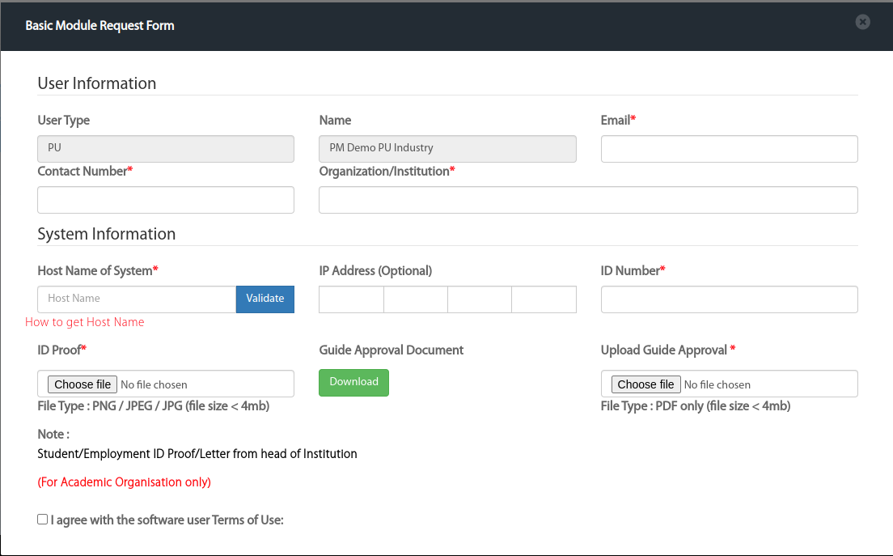Click the 'IP Address (Optional)' label
Viewport: 893px width, 556px height.
tap(375, 270)
